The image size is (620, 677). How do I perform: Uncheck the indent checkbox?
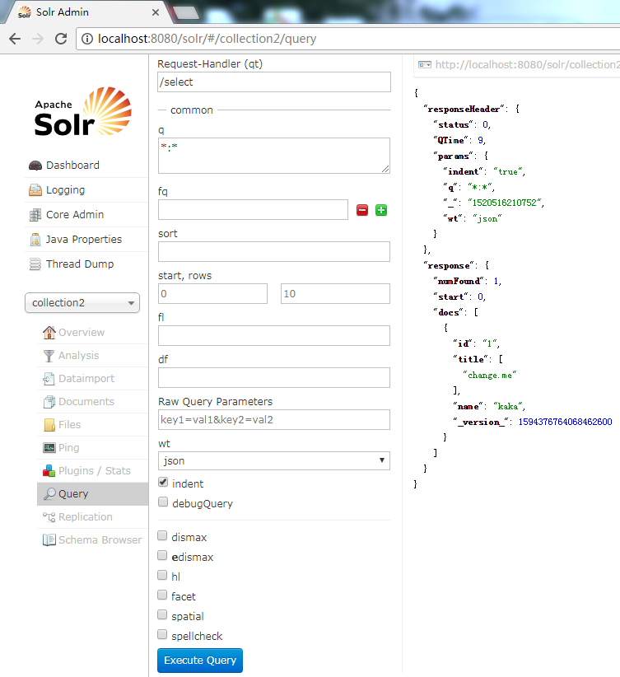point(163,483)
